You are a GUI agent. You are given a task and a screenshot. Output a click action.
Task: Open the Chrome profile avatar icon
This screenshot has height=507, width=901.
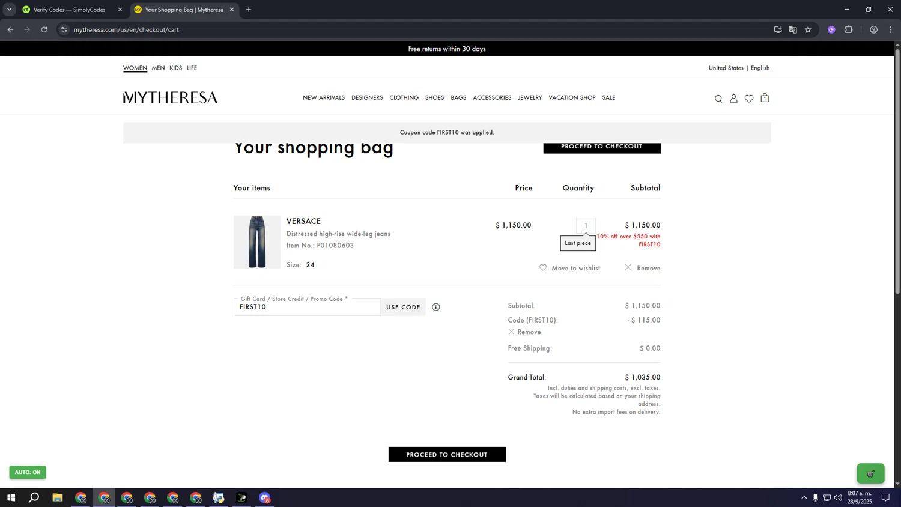click(x=874, y=29)
